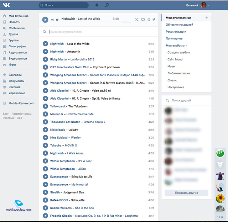Screen dimensions: 228x222
Task: Play Nickelback – Lullaby
Action: click(x=45, y=129)
